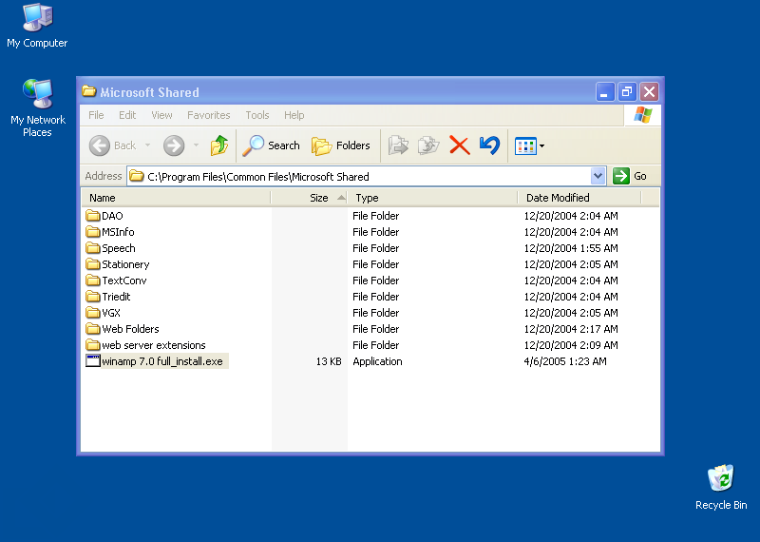
Task: Open the Views dropdown arrow
Action: [x=541, y=145]
